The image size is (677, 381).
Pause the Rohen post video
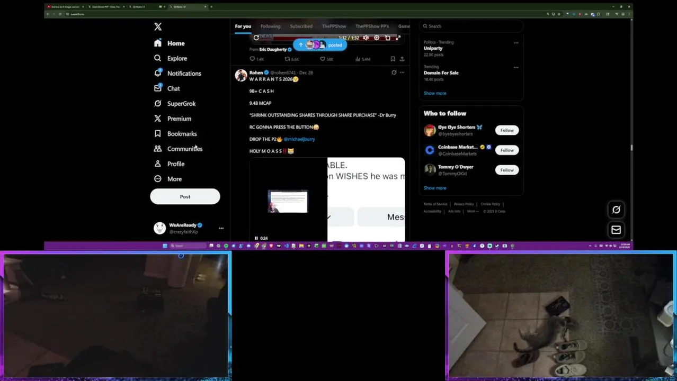(x=256, y=238)
